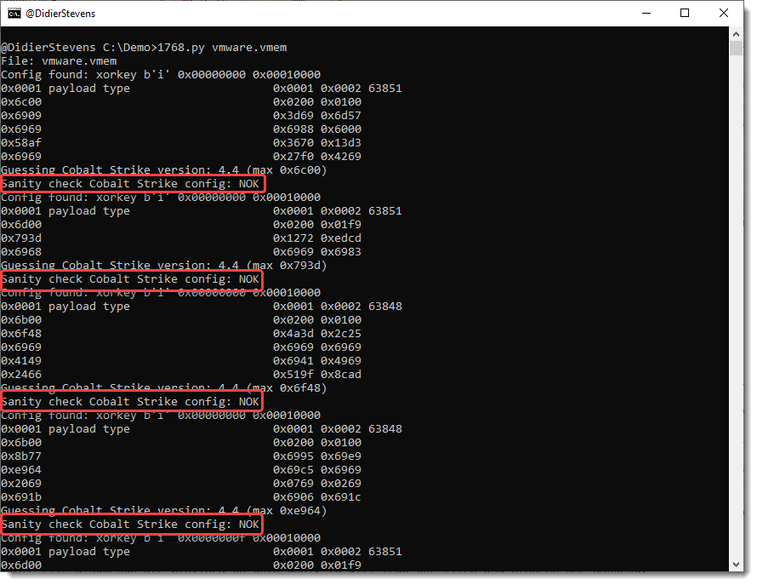Viewport: 757px width, 585px height.
Task: Click the version guess line with max 0x793d
Action: (163, 266)
